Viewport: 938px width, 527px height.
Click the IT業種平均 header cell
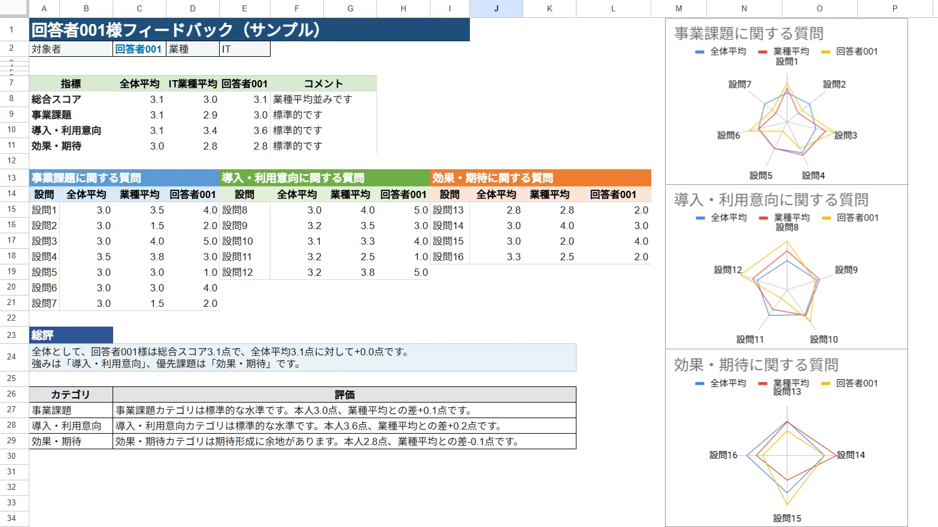tap(193, 84)
